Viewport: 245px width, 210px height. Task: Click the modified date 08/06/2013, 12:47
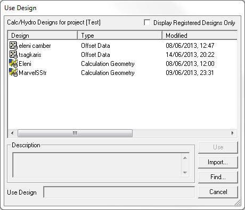[x=190, y=46]
